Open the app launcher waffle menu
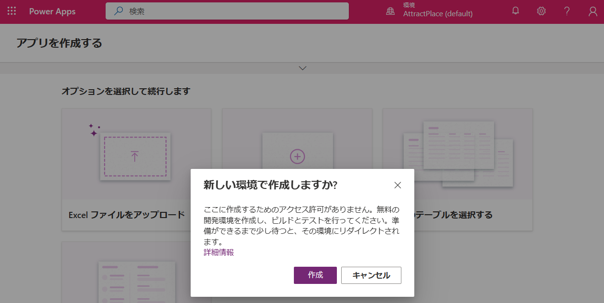The height and width of the screenshot is (303, 604). point(11,11)
